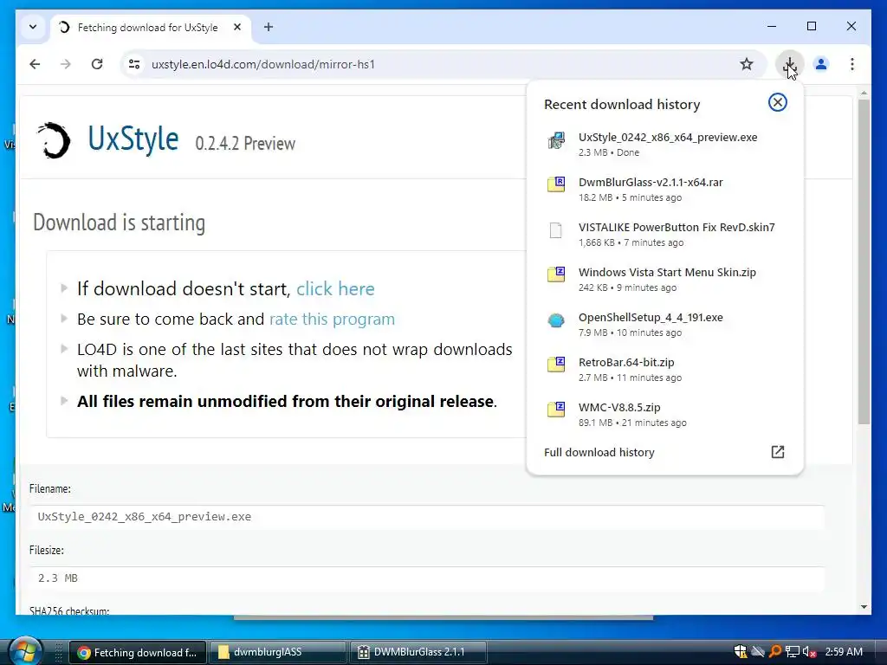
Task: Click the full history external link icon
Action: point(778,452)
